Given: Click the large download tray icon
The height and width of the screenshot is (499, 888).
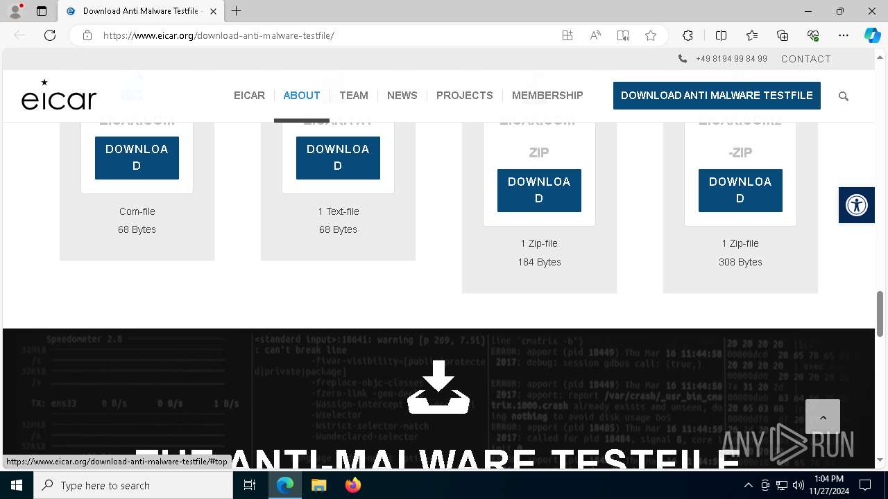Looking at the screenshot, I should pyautogui.click(x=438, y=387).
